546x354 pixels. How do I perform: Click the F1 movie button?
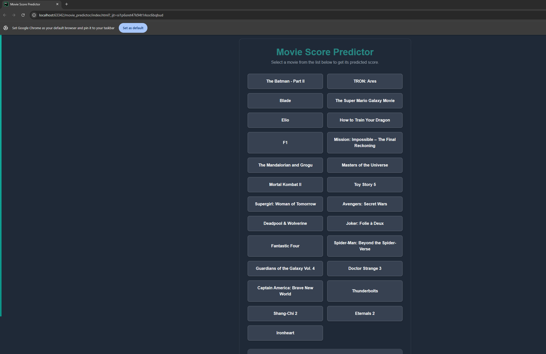(x=285, y=143)
